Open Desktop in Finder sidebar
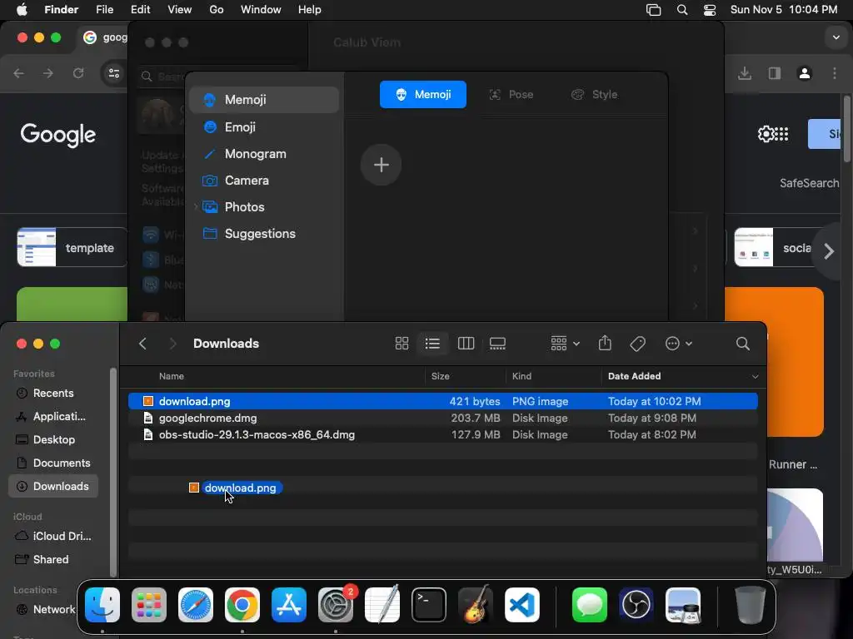Image resolution: width=853 pixels, height=639 pixels. tap(53, 439)
